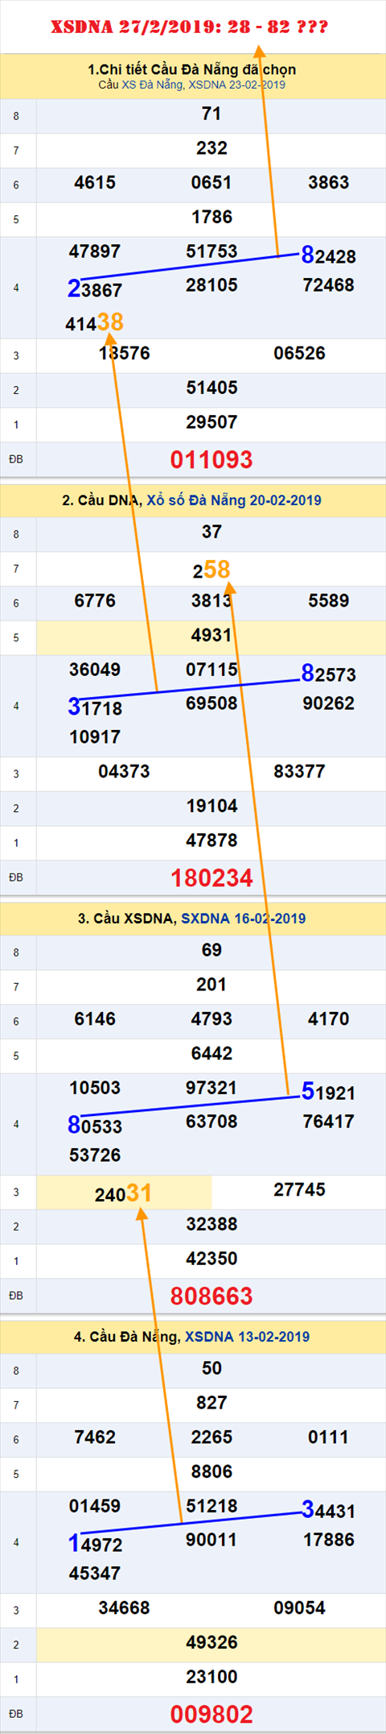Viewport: 386px width, 1734px height.
Task: Open the Xổ số Đà Nẵng 20-02-2019 link
Action: [x=234, y=500]
